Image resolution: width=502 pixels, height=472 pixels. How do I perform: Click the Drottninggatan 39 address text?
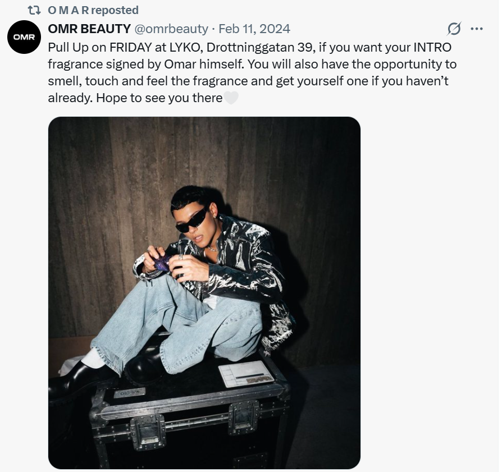pos(260,47)
